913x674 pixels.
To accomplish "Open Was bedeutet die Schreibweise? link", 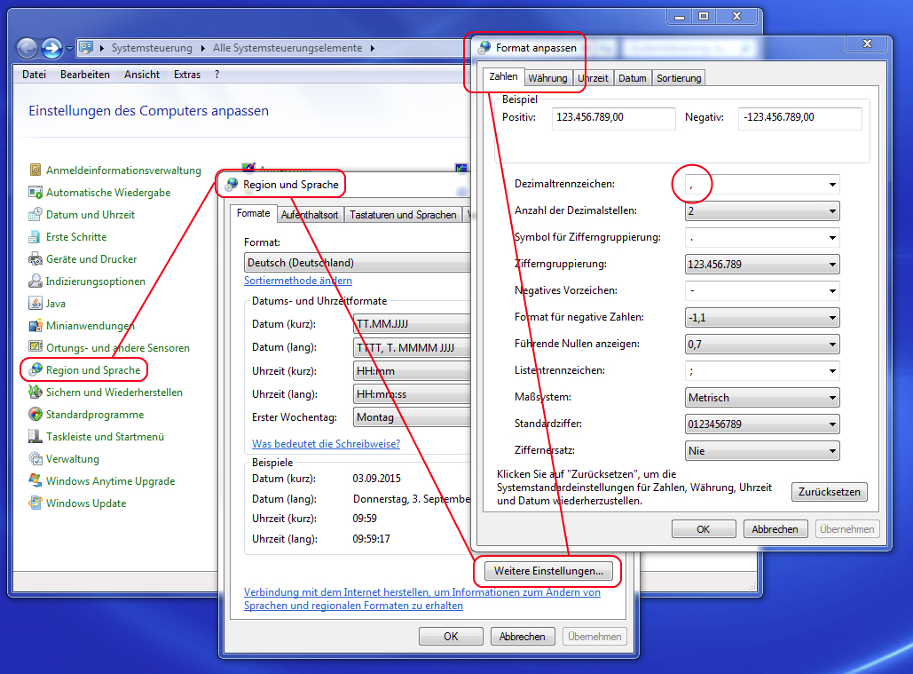I will coord(327,443).
